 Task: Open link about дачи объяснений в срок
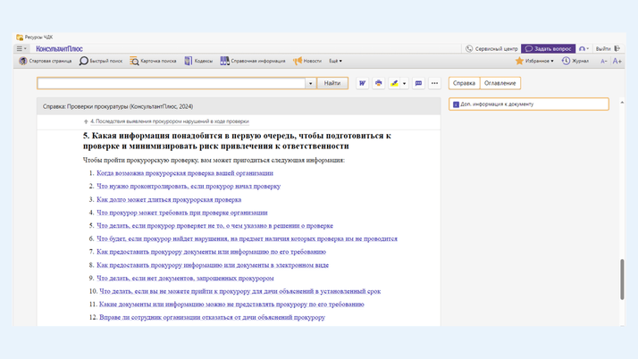coord(240,291)
